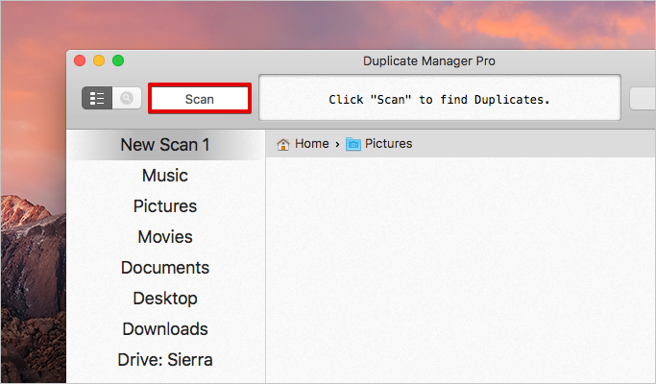Click the partially visible button right of status
This screenshot has height=384, width=656.
pyautogui.click(x=643, y=99)
